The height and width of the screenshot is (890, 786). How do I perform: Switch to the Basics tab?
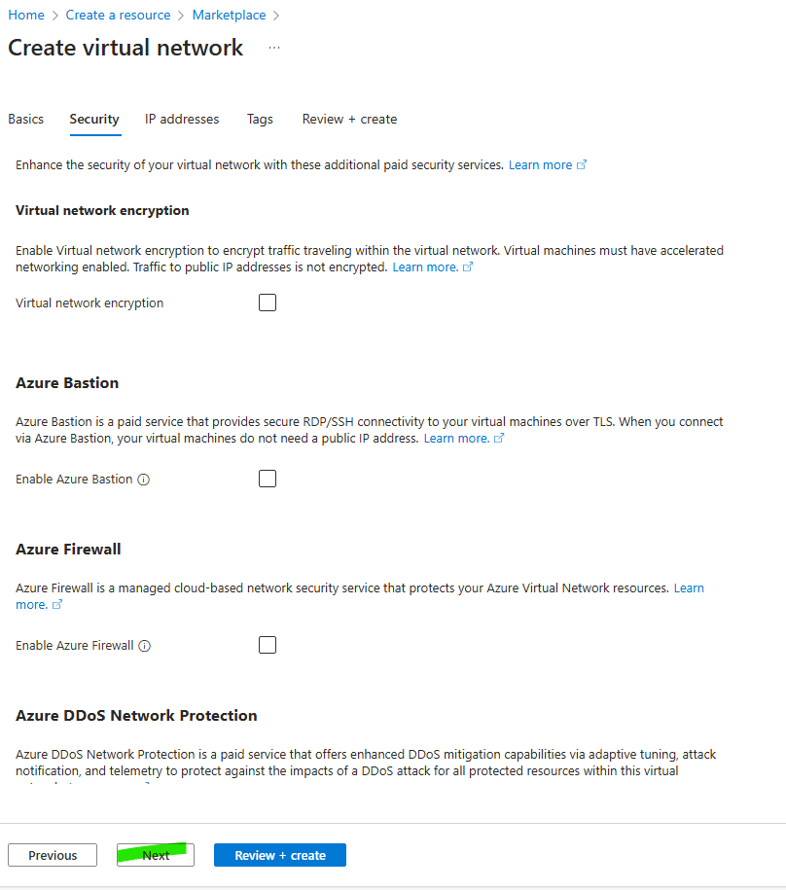(26, 119)
